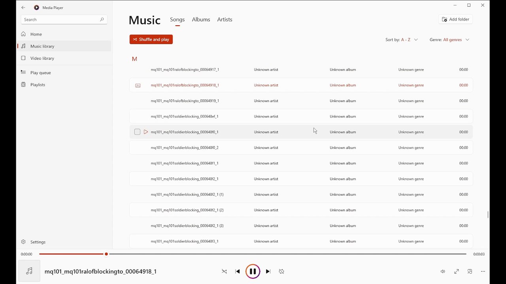
Task: Click the elapsed time 0:00:00 label
Action: pos(26,254)
